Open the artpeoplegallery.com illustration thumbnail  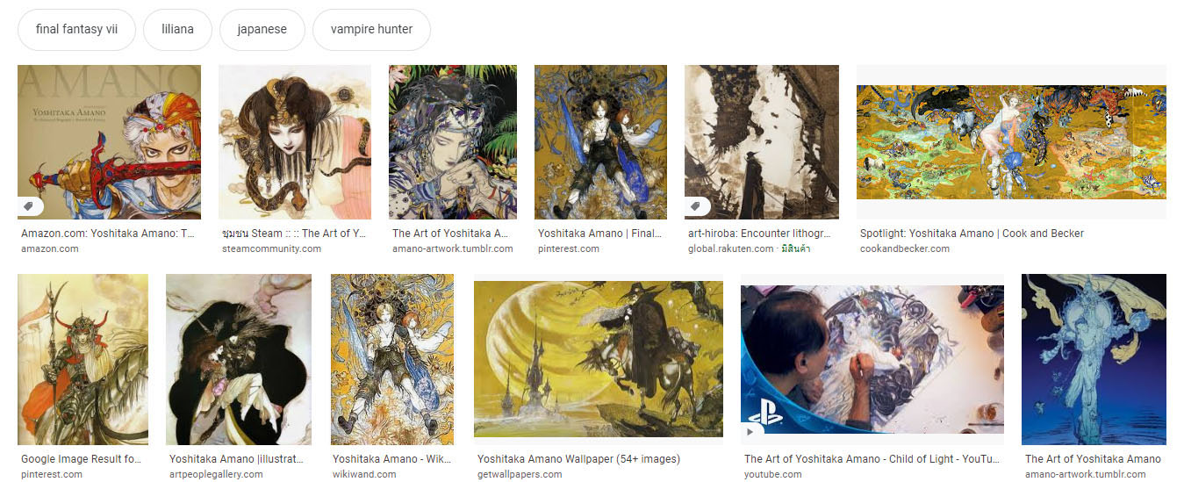[239, 359]
